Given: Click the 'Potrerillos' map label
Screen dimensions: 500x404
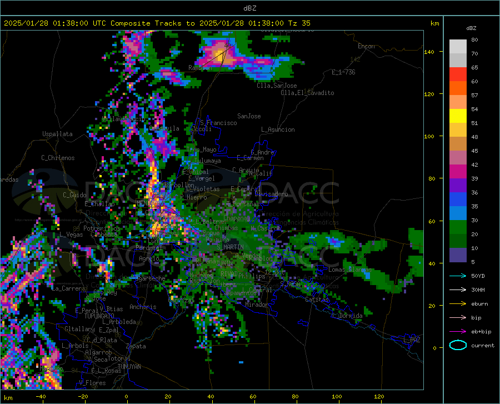Looking at the screenshot, I should click(102, 228).
